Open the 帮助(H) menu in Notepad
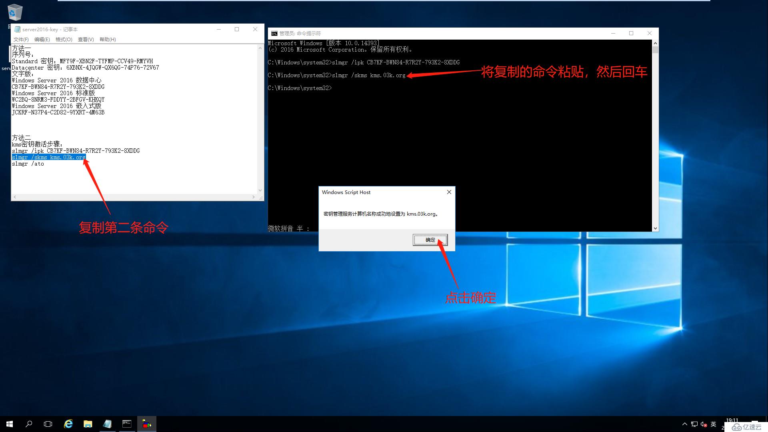This screenshot has width=768, height=432. click(108, 39)
